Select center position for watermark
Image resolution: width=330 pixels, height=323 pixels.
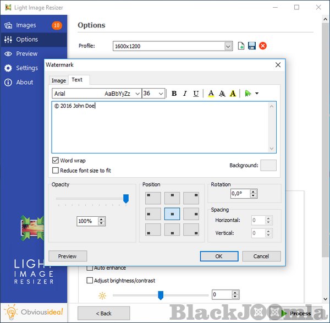point(172,213)
